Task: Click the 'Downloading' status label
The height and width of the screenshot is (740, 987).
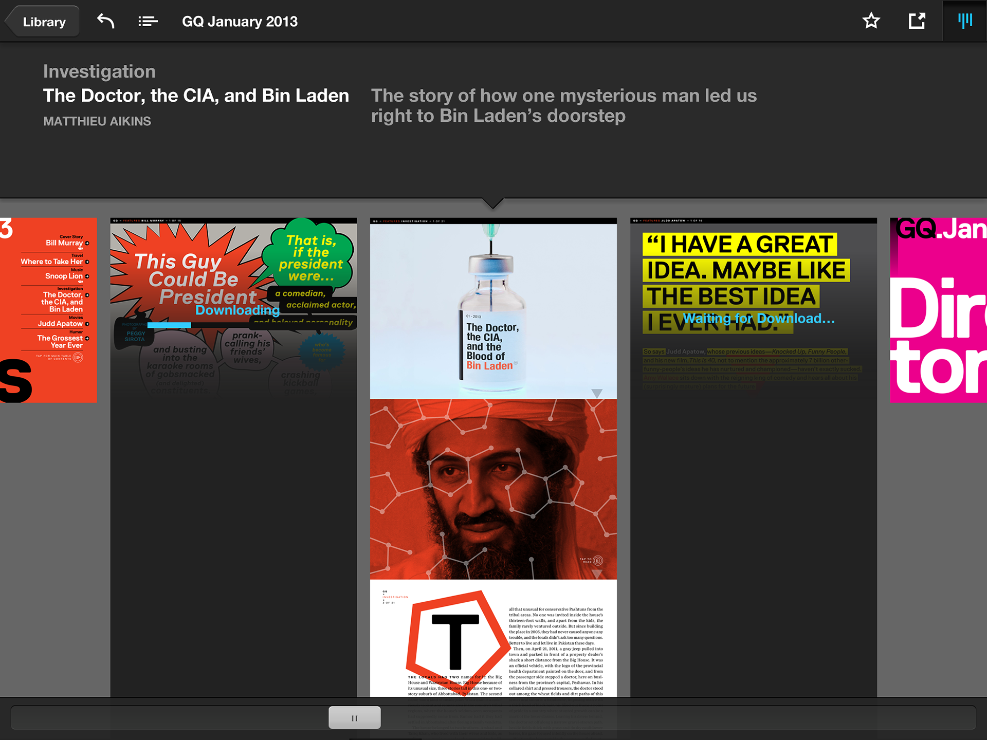Action: pyautogui.click(x=237, y=310)
